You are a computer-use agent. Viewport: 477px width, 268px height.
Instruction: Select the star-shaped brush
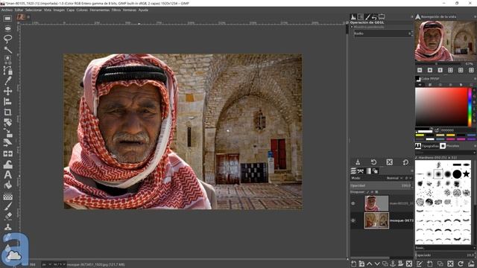pyautogui.click(x=467, y=174)
